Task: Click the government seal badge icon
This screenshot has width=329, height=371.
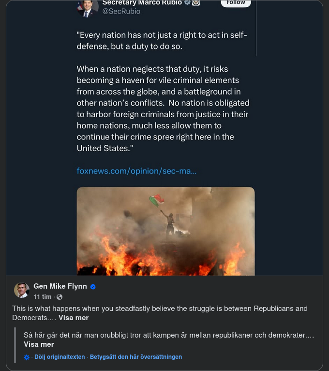Action: (196, 2)
